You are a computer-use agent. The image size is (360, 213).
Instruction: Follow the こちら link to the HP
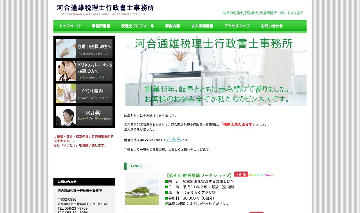pos(174,139)
